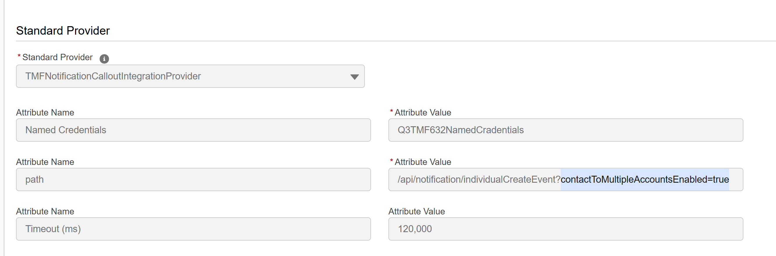Viewport: 776px width, 256px height.
Task: Click the Standard Provider field label
Action: coord(57,57)
